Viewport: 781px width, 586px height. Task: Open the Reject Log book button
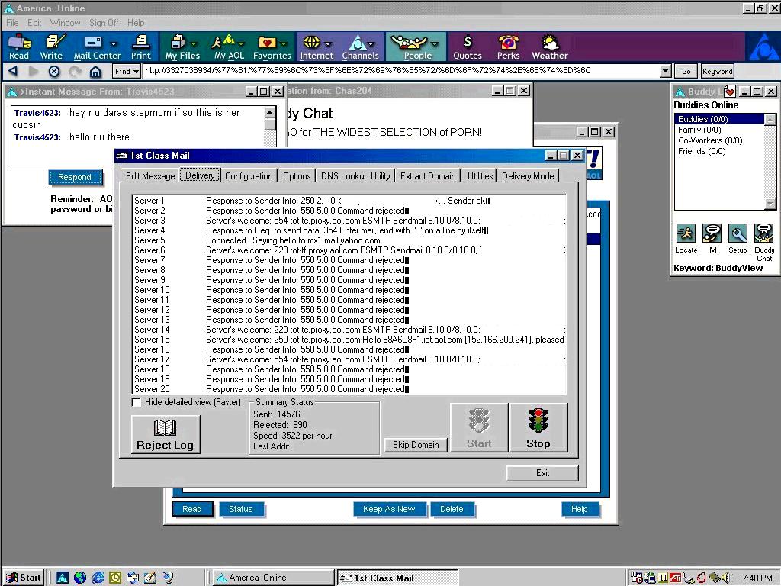point(166,434)
